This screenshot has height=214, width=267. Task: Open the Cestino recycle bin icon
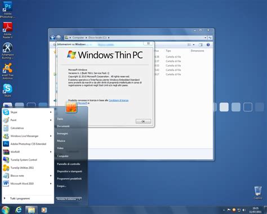(258, 193)
